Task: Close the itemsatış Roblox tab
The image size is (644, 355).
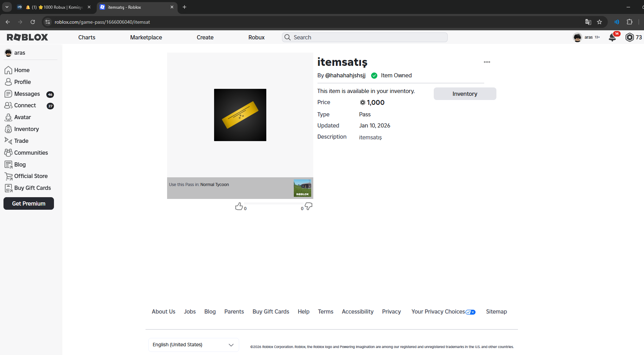Action: [172, 7]
